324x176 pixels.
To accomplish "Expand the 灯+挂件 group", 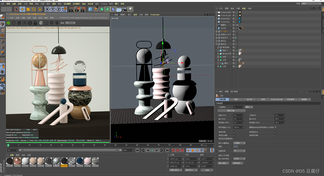I will coord(216,31).
